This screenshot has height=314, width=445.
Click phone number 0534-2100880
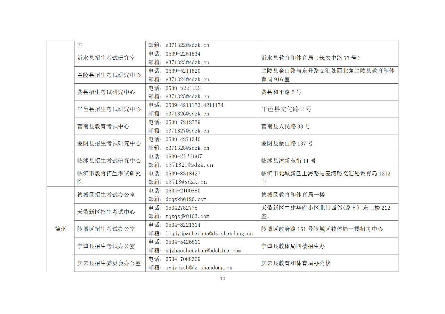tap(183, 191)
